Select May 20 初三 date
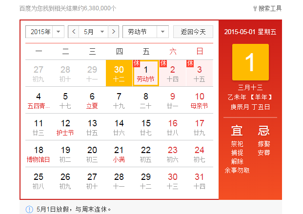303x214 pixels. click(x=92, y=154)
